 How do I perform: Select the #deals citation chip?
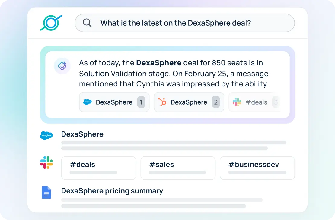click(257, 102)
